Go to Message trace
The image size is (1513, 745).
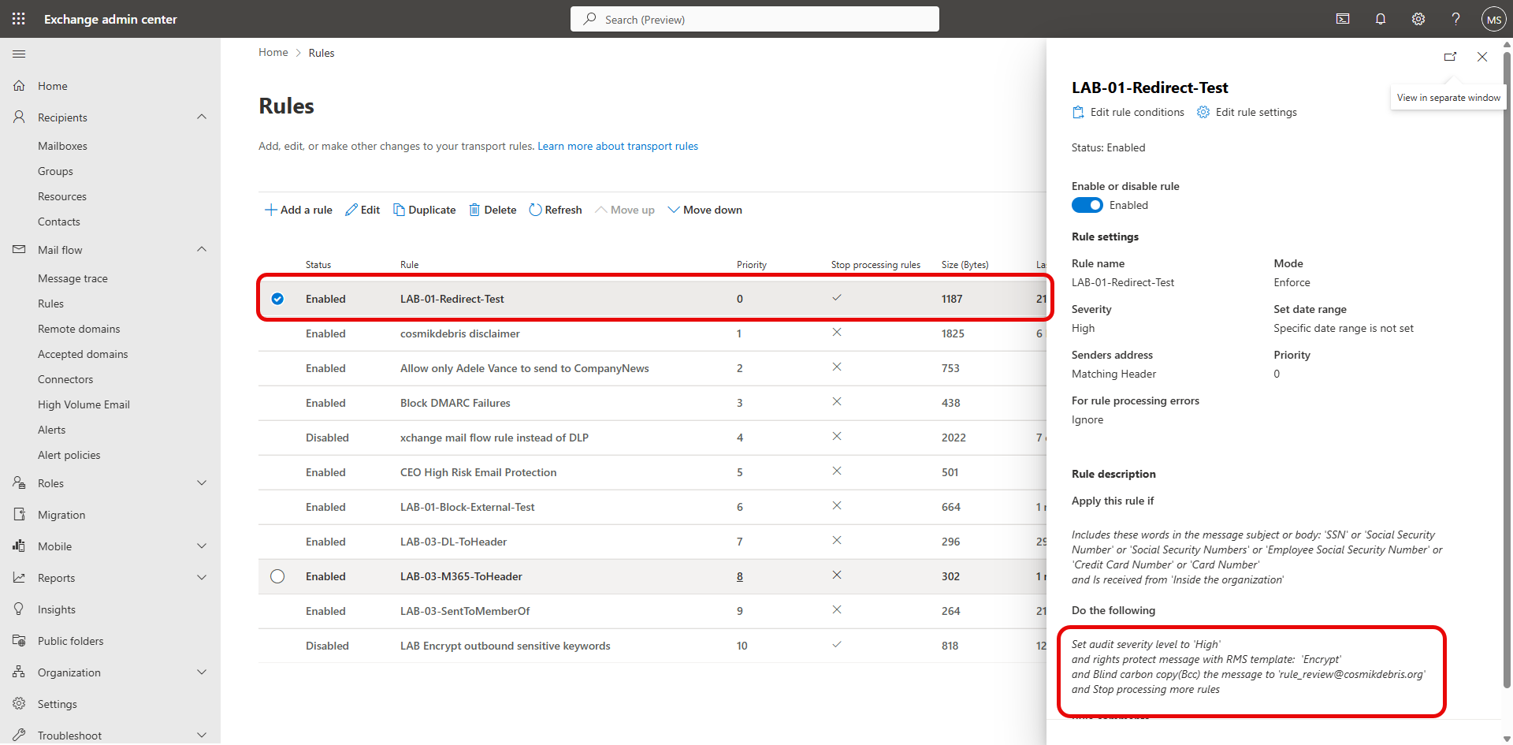point(72,278)
